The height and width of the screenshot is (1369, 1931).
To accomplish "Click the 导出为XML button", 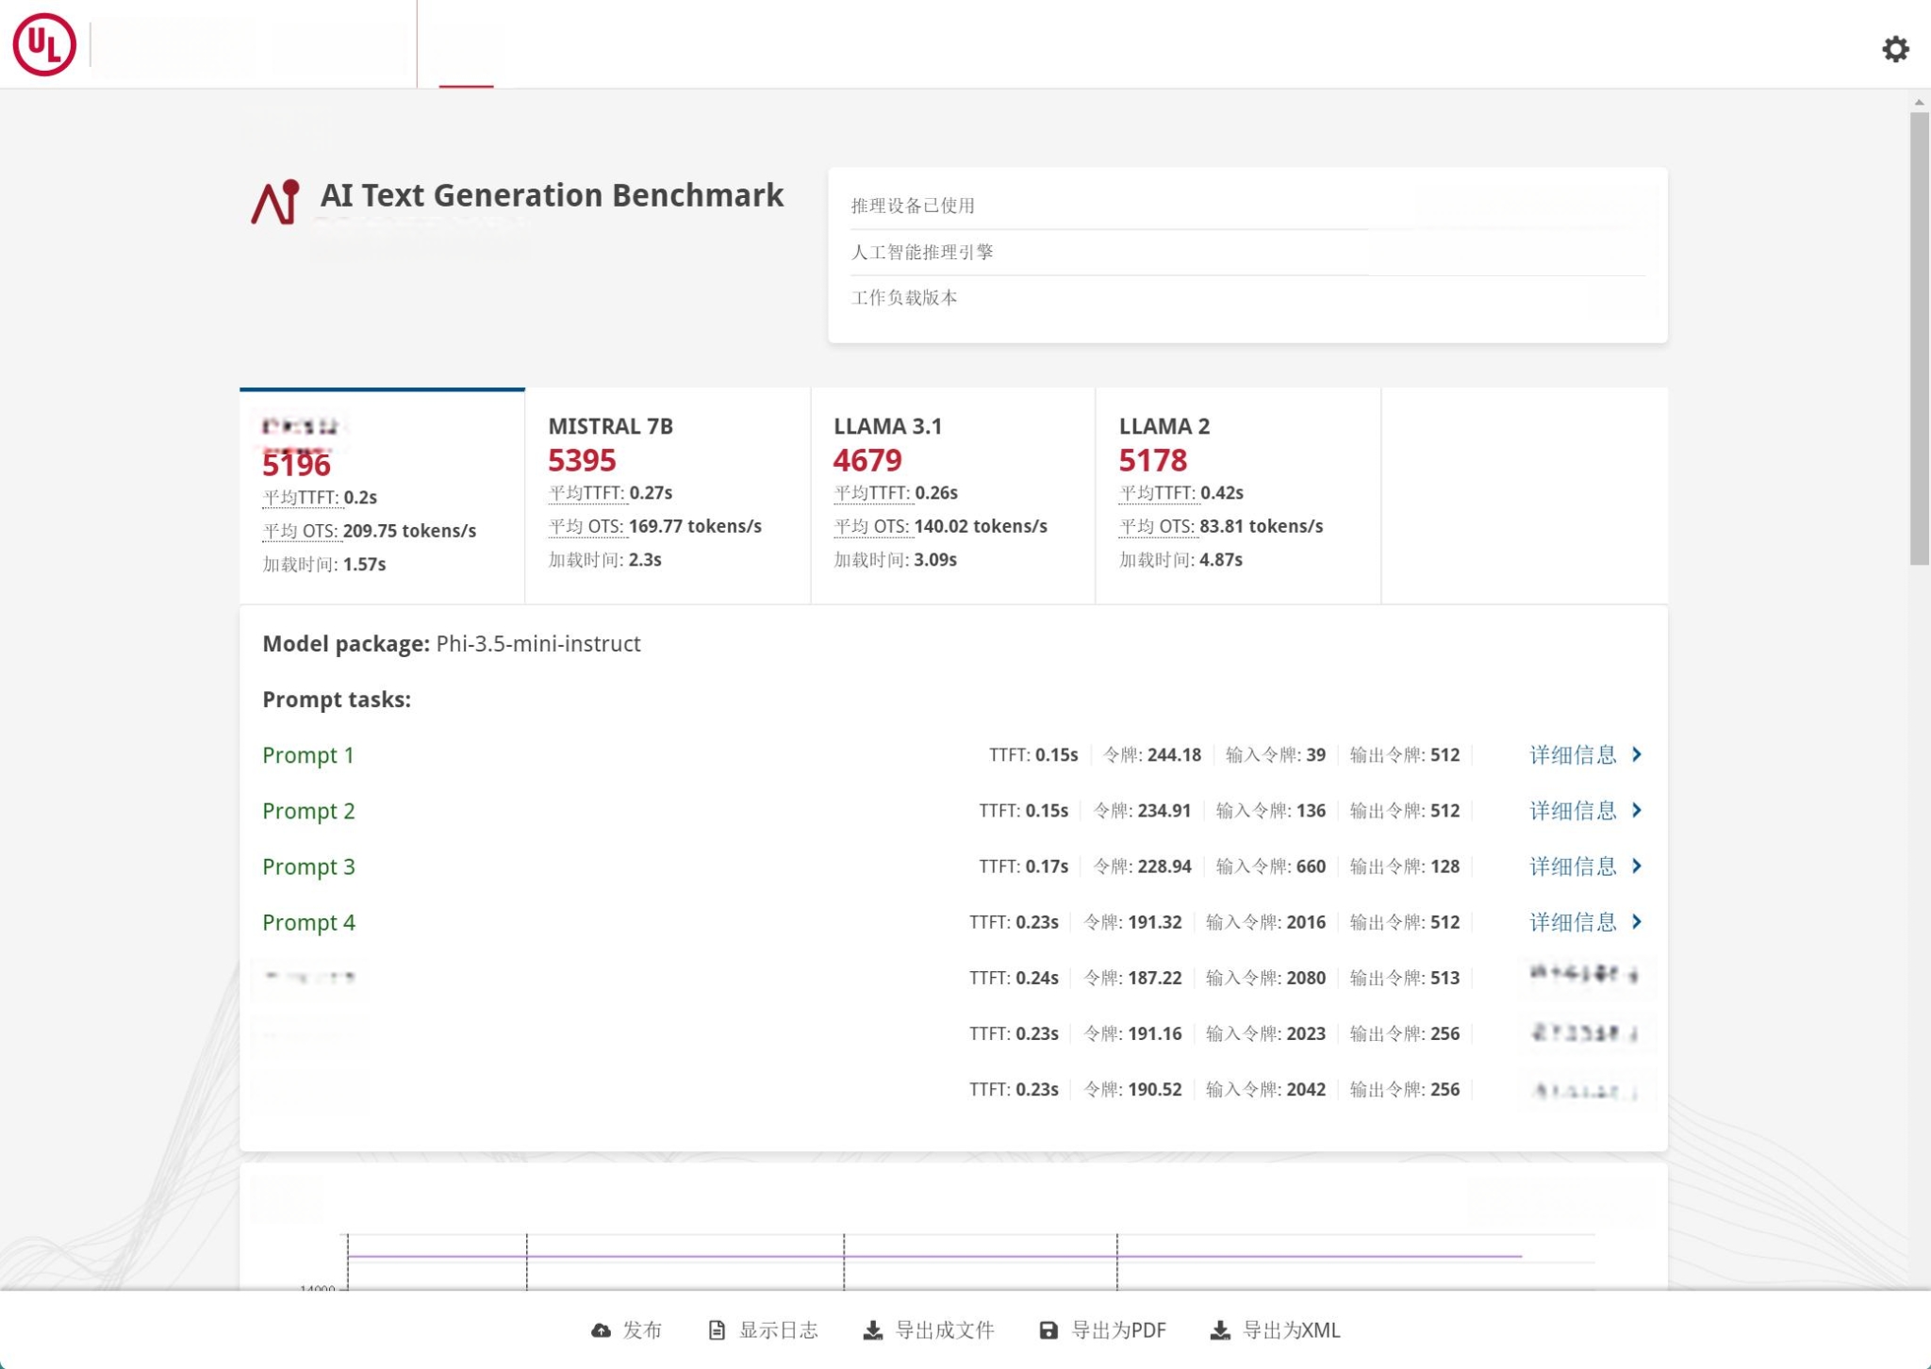I will (1275, 1330).
